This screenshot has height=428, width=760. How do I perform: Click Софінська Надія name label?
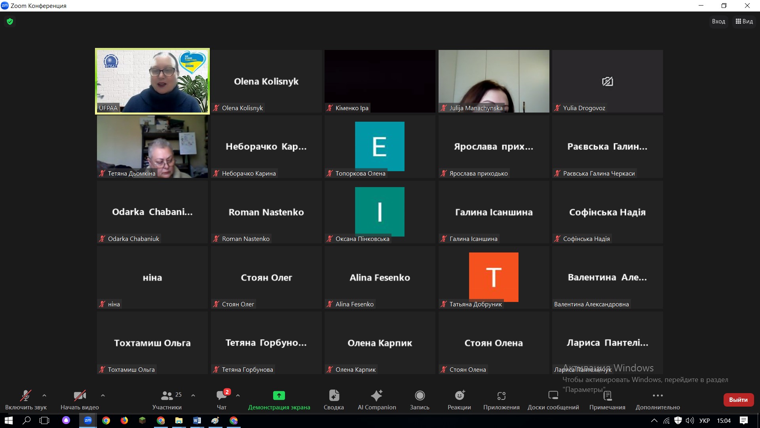pyautogui.click(x=586, y=239)
